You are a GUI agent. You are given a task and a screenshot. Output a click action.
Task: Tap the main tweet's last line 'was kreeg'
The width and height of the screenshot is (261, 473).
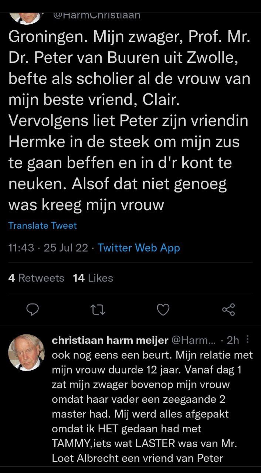point(86,205)
